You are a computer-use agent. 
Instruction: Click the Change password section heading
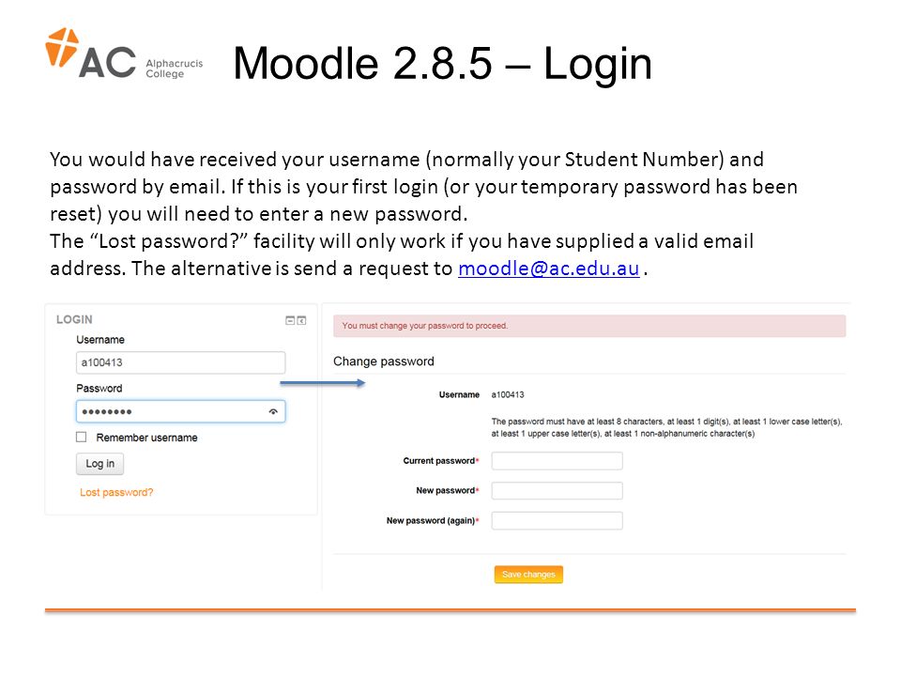click(x=384, y=361)
